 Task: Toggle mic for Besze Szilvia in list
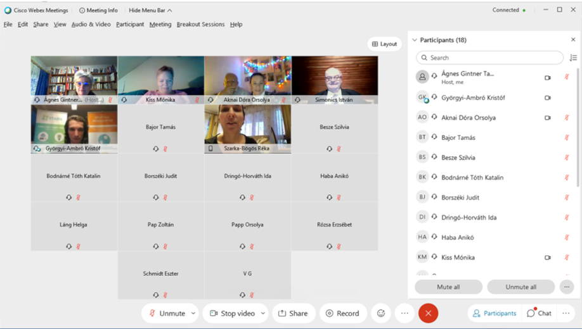click(x=567, y=158)
